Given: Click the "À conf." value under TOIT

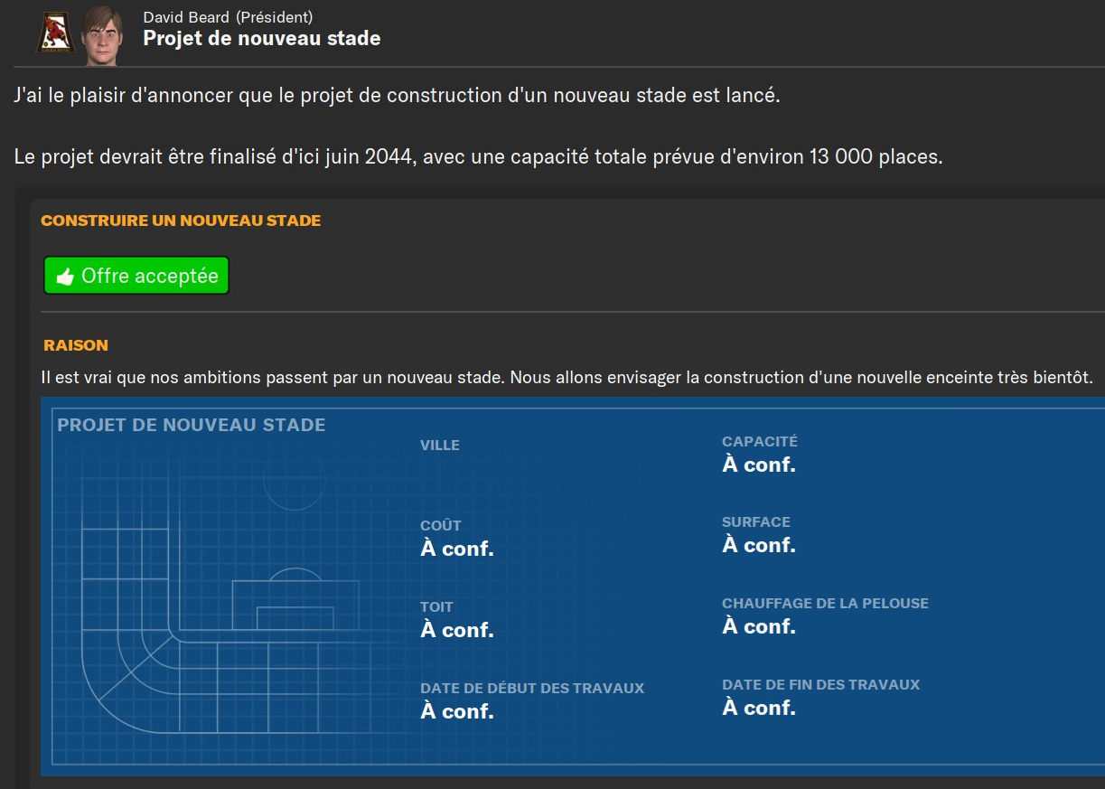Looking at the screenshot, I should click(456, 630).
